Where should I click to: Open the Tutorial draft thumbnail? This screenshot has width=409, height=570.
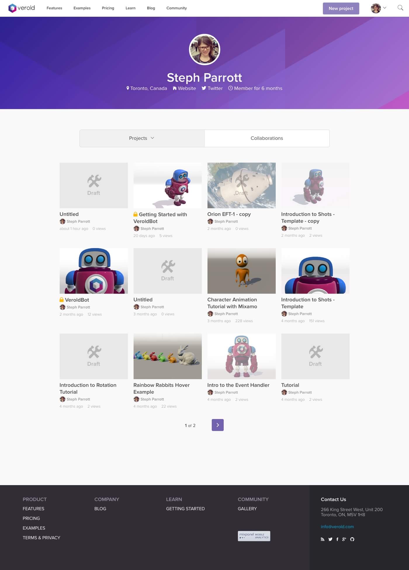click(x=316, y=356)
